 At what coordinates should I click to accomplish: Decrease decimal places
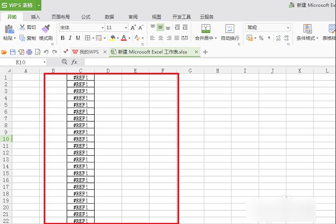(286, 38)
